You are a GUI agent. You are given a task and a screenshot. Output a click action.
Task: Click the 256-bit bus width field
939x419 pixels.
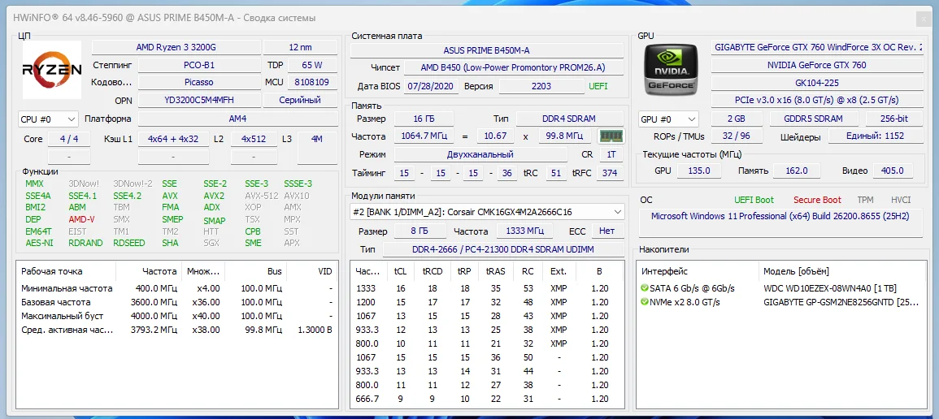click(894, 119)
